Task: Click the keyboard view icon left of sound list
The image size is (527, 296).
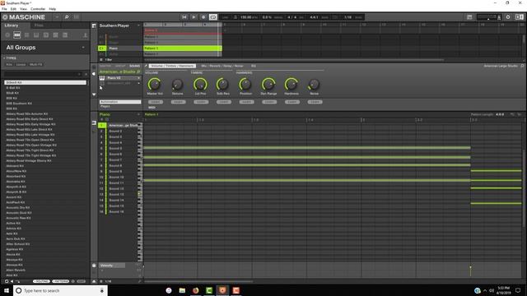Action: 94,123
